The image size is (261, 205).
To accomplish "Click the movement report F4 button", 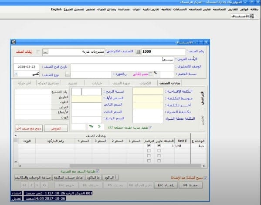I will pos(141,185).
